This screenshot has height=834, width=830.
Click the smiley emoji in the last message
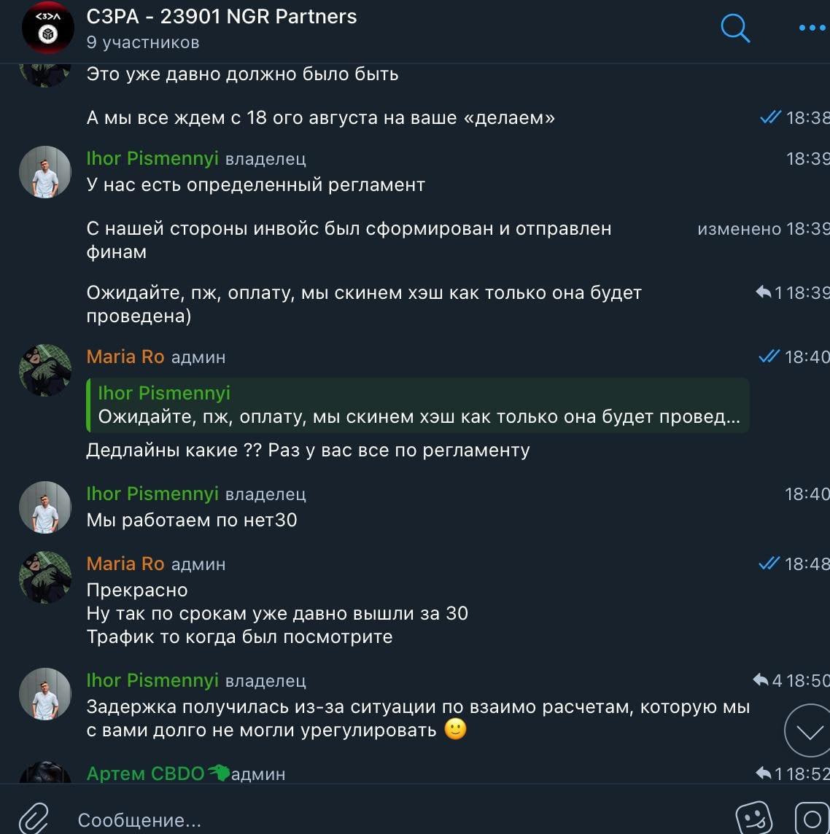(455, 730)
